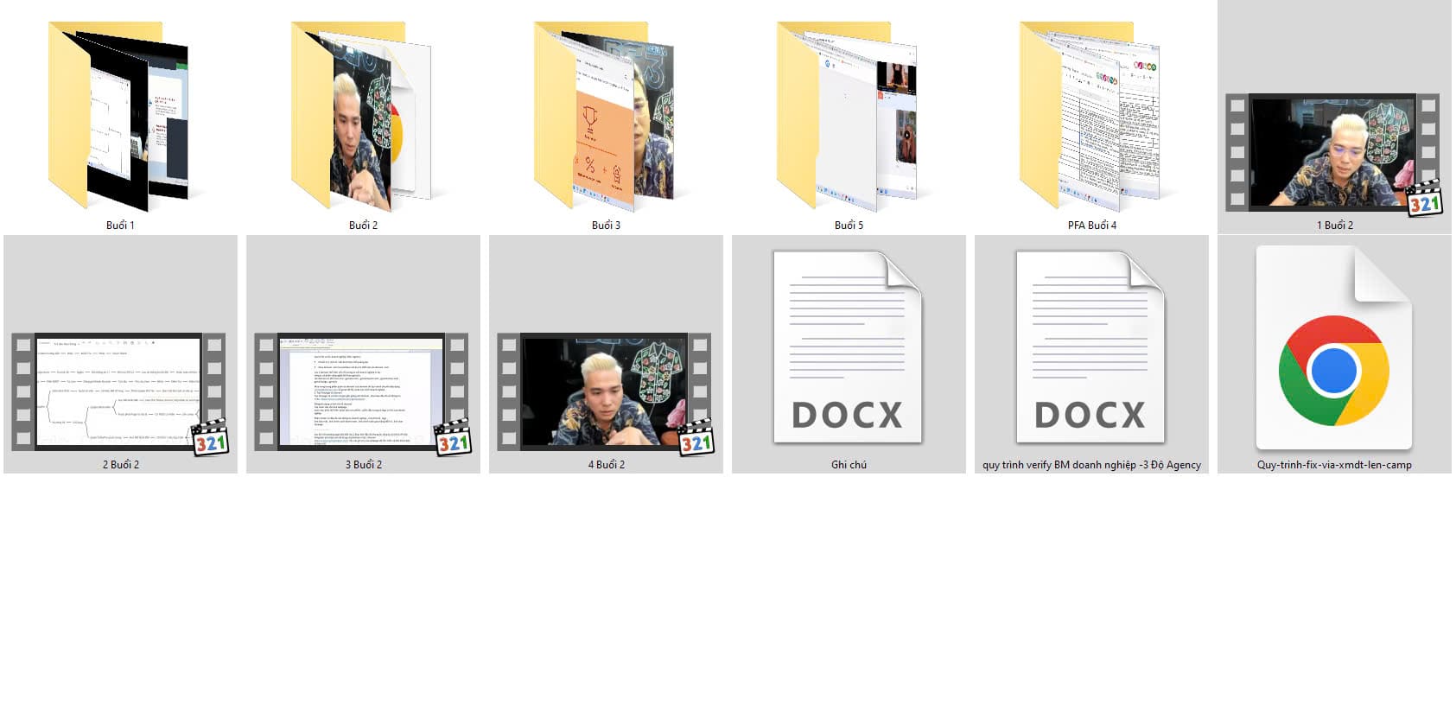
Task: Click the file name '1 Buổi 2'
Action: (x=1334, y=226)
